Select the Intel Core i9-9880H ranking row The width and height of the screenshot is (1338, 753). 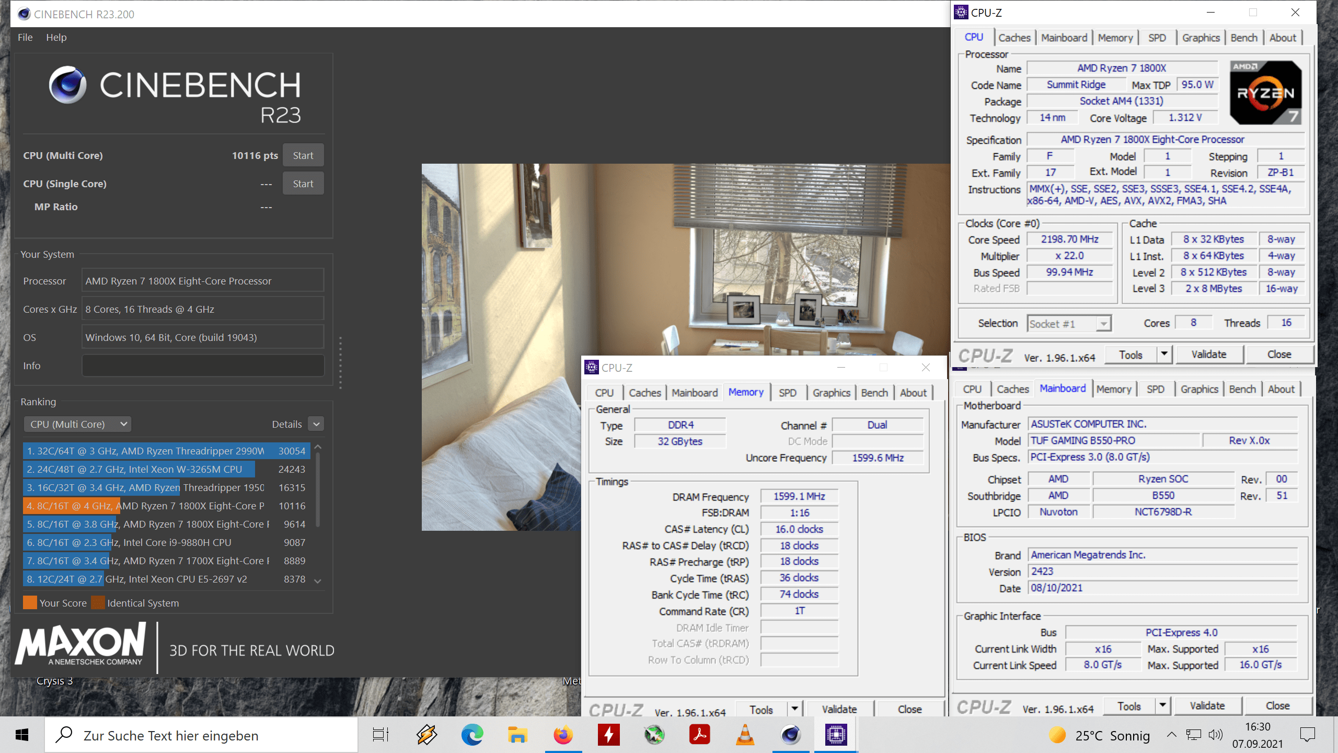[166, 542]
